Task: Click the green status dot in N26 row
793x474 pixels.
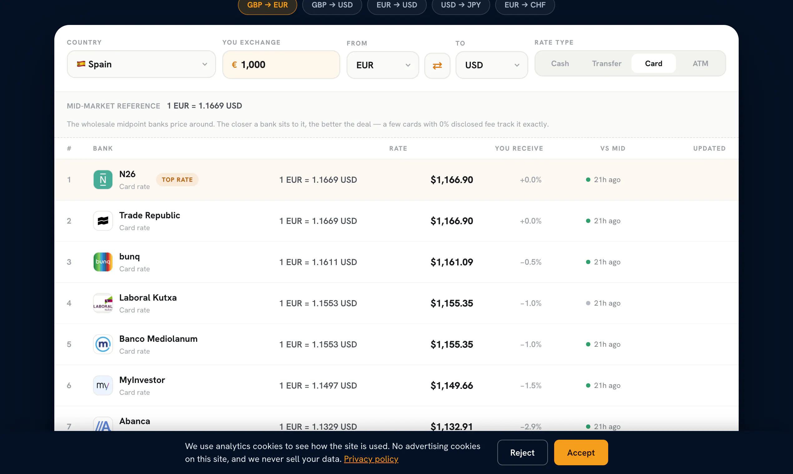Action: click(x=588, y=180)
